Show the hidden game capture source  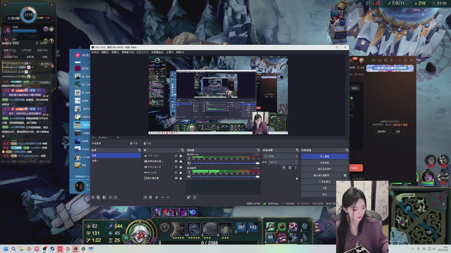(176, 173)
